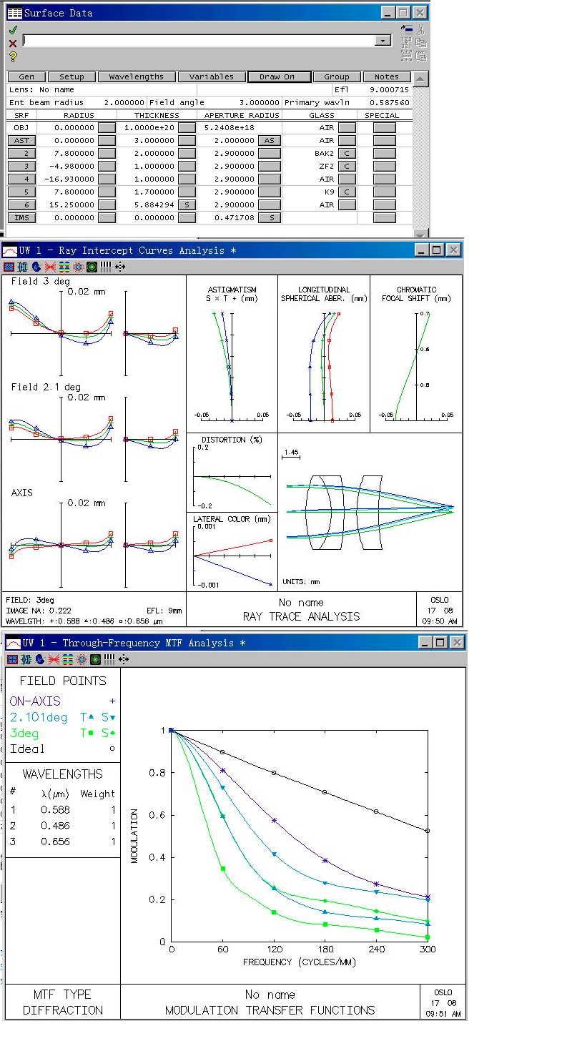Click the entrance beam radius value 2.000000
Screen dimensions: 572x1041
click(x=124, y=102)
